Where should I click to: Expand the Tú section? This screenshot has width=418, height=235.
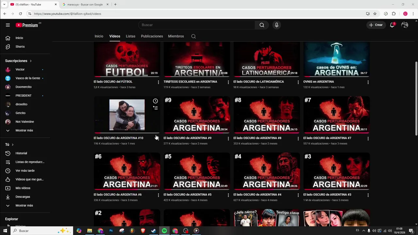(12, 145)
